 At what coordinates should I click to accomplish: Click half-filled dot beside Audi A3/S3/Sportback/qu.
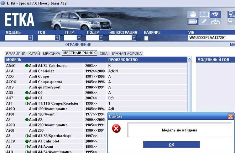pos(27,136)
